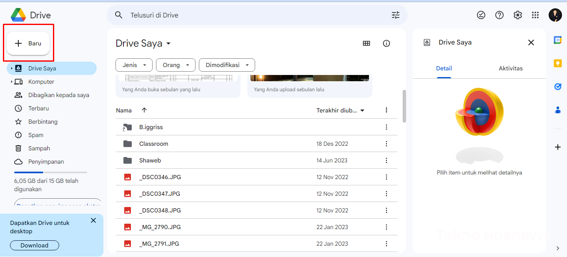Click the Baru button to create new item
567x257 pixels.
[28, 43]
